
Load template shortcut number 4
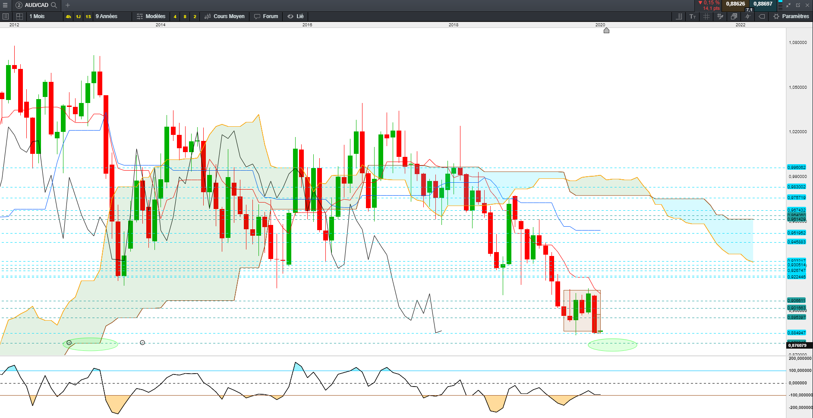coord(175,17)
